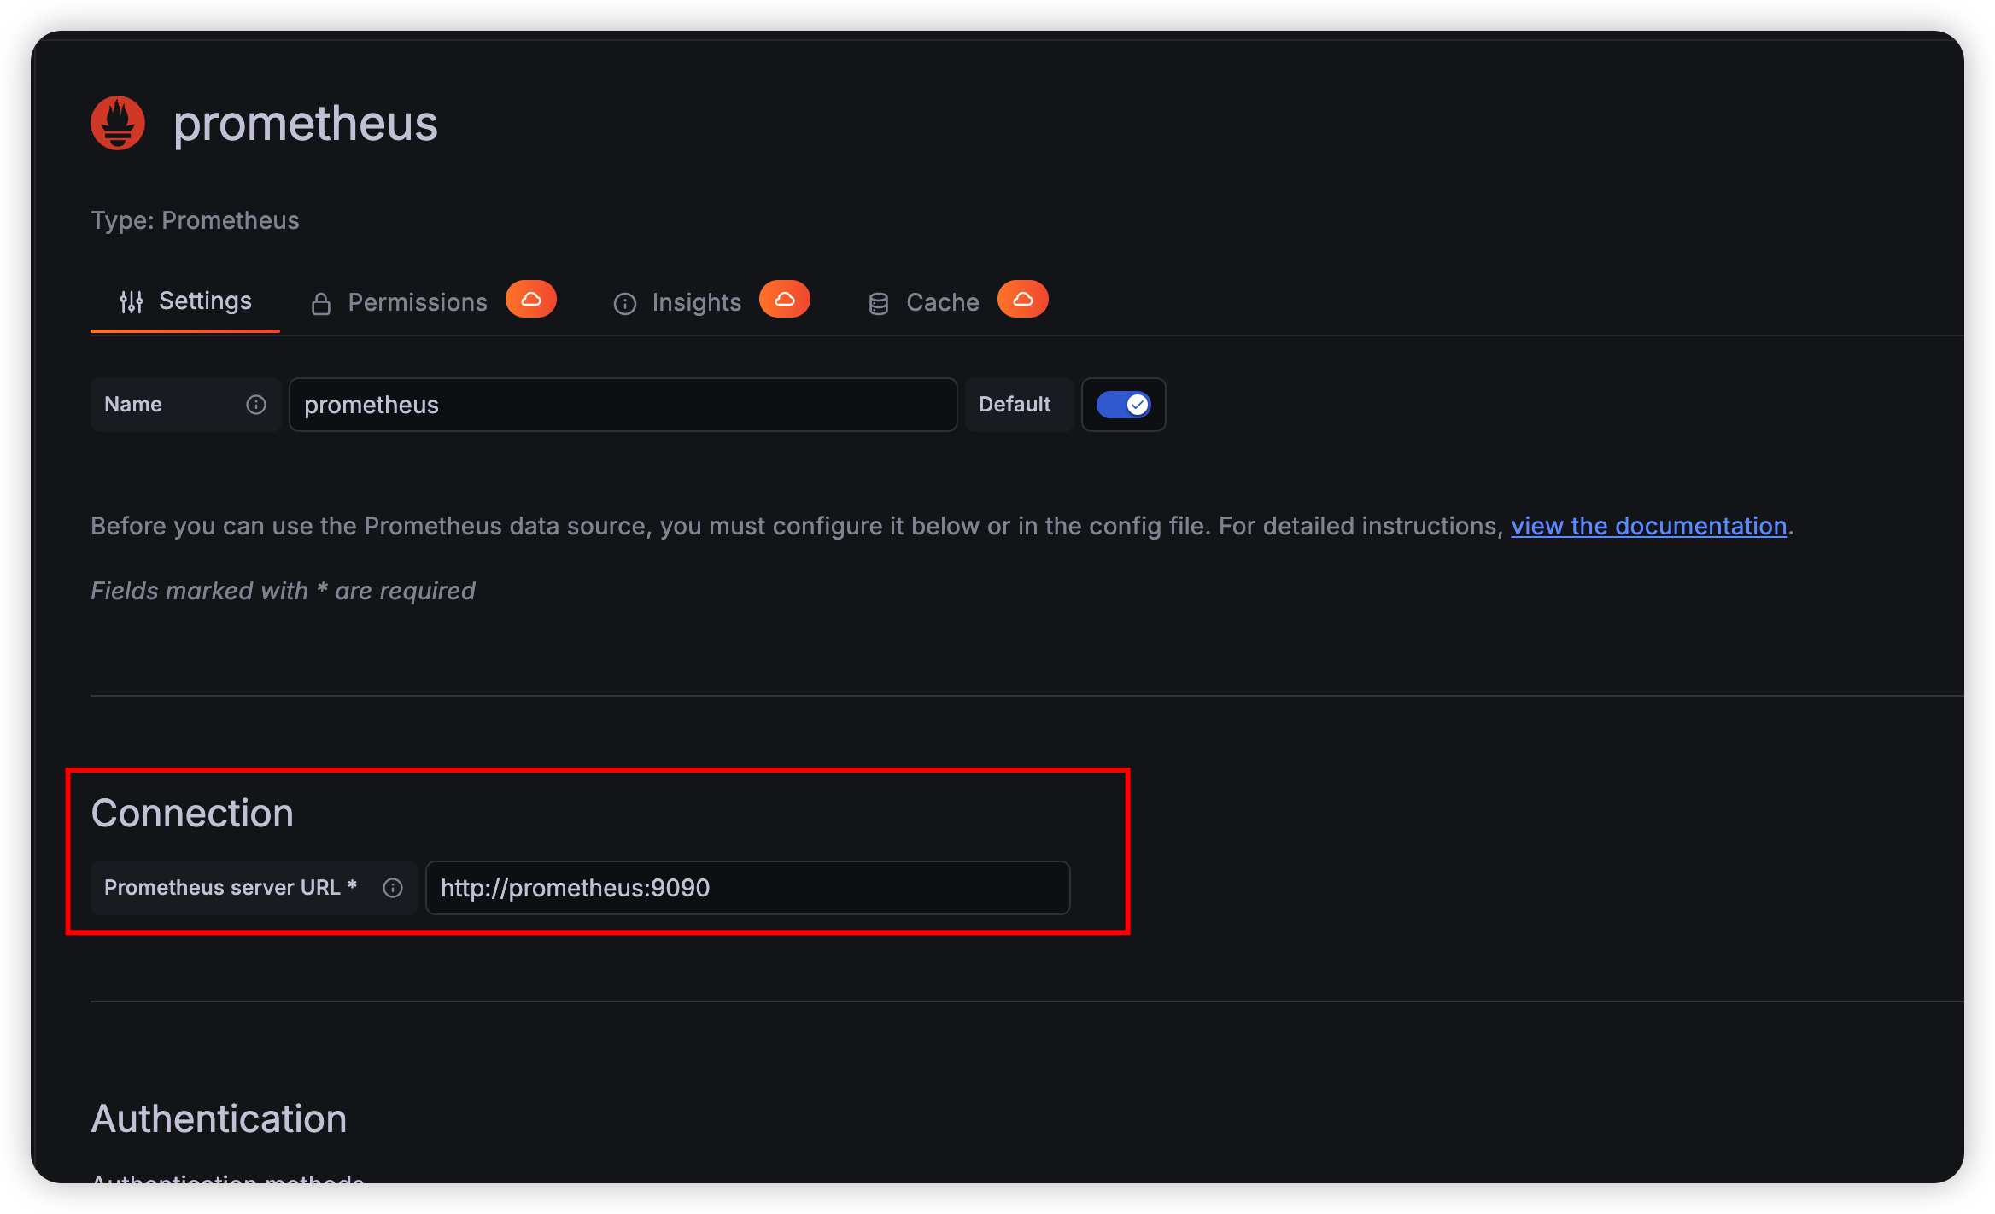Click the Default label

[1015, 405]
